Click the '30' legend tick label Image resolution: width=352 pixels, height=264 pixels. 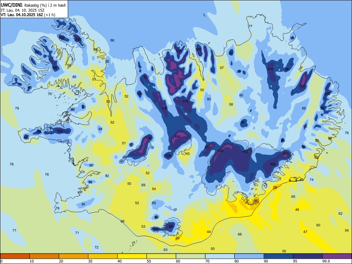(x=90, y=261)
